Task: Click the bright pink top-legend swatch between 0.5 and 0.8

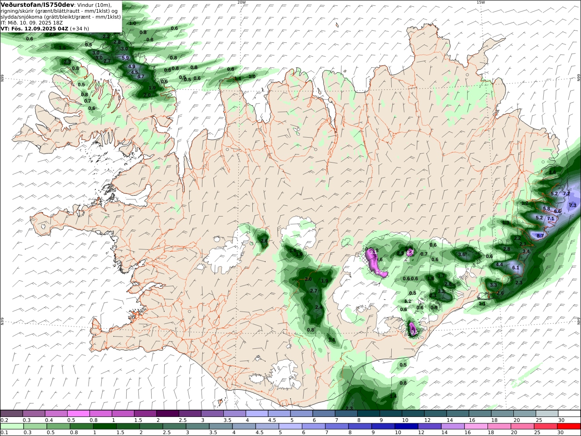Action: tap(78, 413)
